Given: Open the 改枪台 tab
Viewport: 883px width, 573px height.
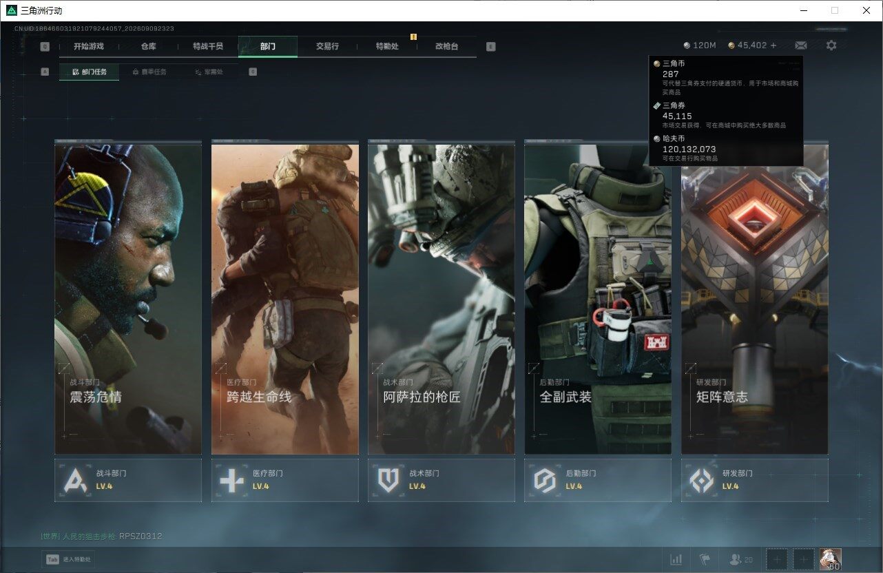Looking at the screenshot, I should pos(446,46).
